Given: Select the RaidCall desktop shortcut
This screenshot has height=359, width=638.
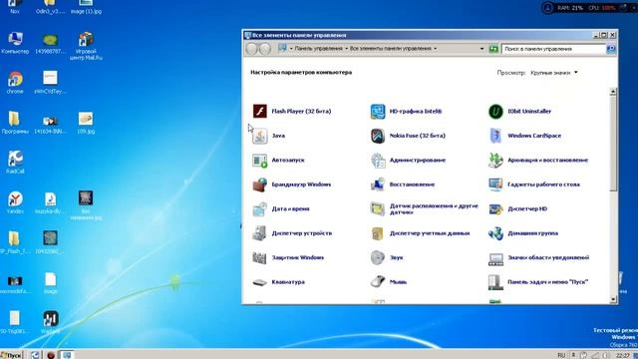Looking at the screenshot, I should coord(15,163).
